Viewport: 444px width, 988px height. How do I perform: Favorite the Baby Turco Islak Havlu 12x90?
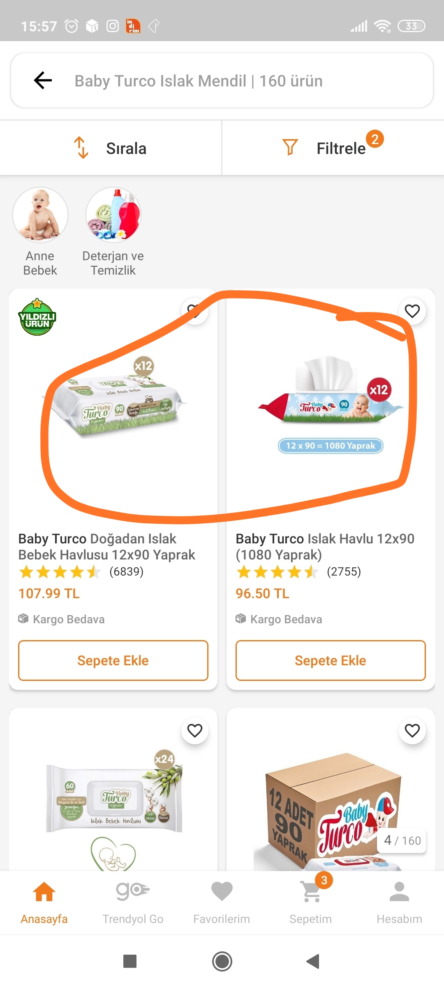[412, 311]
